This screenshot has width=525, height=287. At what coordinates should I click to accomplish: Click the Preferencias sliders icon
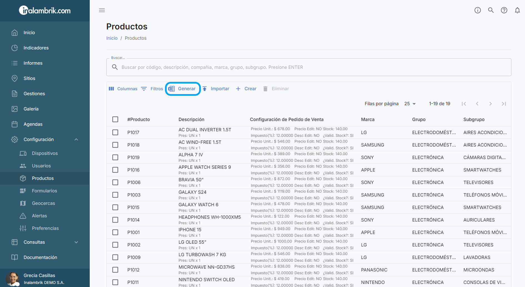click(x=23, y=228)
